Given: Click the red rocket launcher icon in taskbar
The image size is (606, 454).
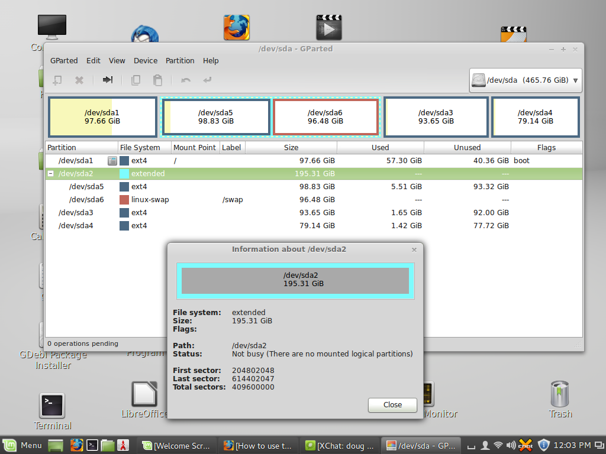Looking at the screenshot, I should pyautogui.click(x=123, y=446).
